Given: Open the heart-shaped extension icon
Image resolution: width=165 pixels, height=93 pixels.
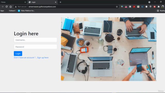Looking at the screenshot, I should (122, 7).
